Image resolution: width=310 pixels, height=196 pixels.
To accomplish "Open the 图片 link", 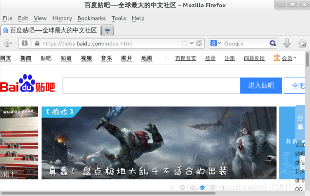I will pyautogui.click(x=127, y=59).
